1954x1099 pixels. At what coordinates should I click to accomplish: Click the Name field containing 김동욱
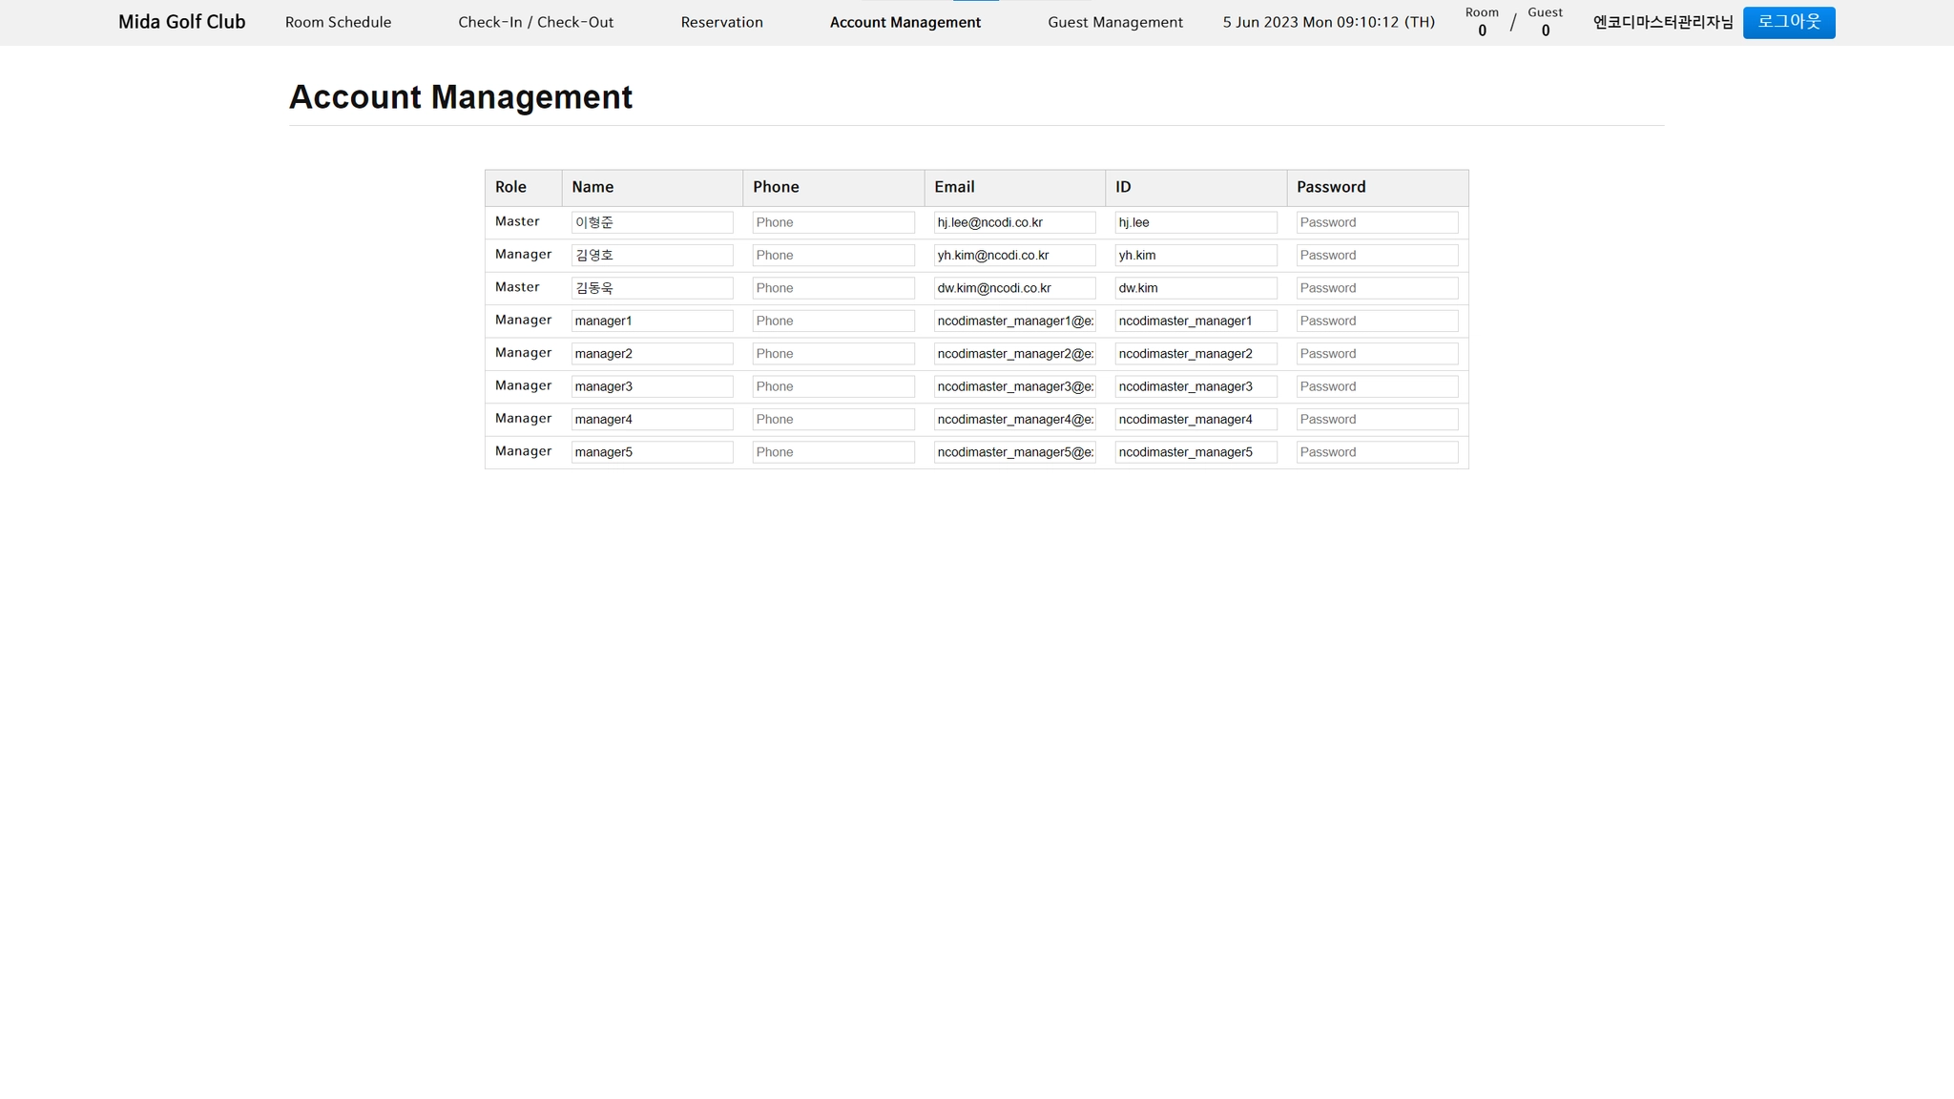652,288
